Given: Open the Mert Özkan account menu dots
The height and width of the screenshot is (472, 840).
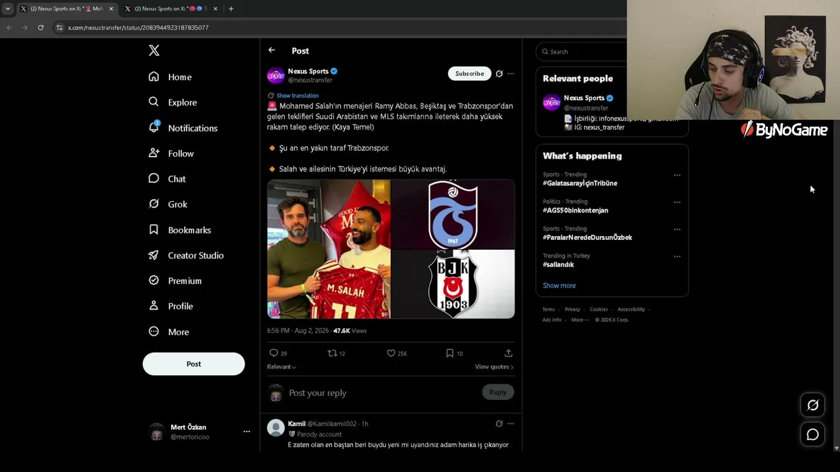Looking at the screenshot, I should [247, 431].
